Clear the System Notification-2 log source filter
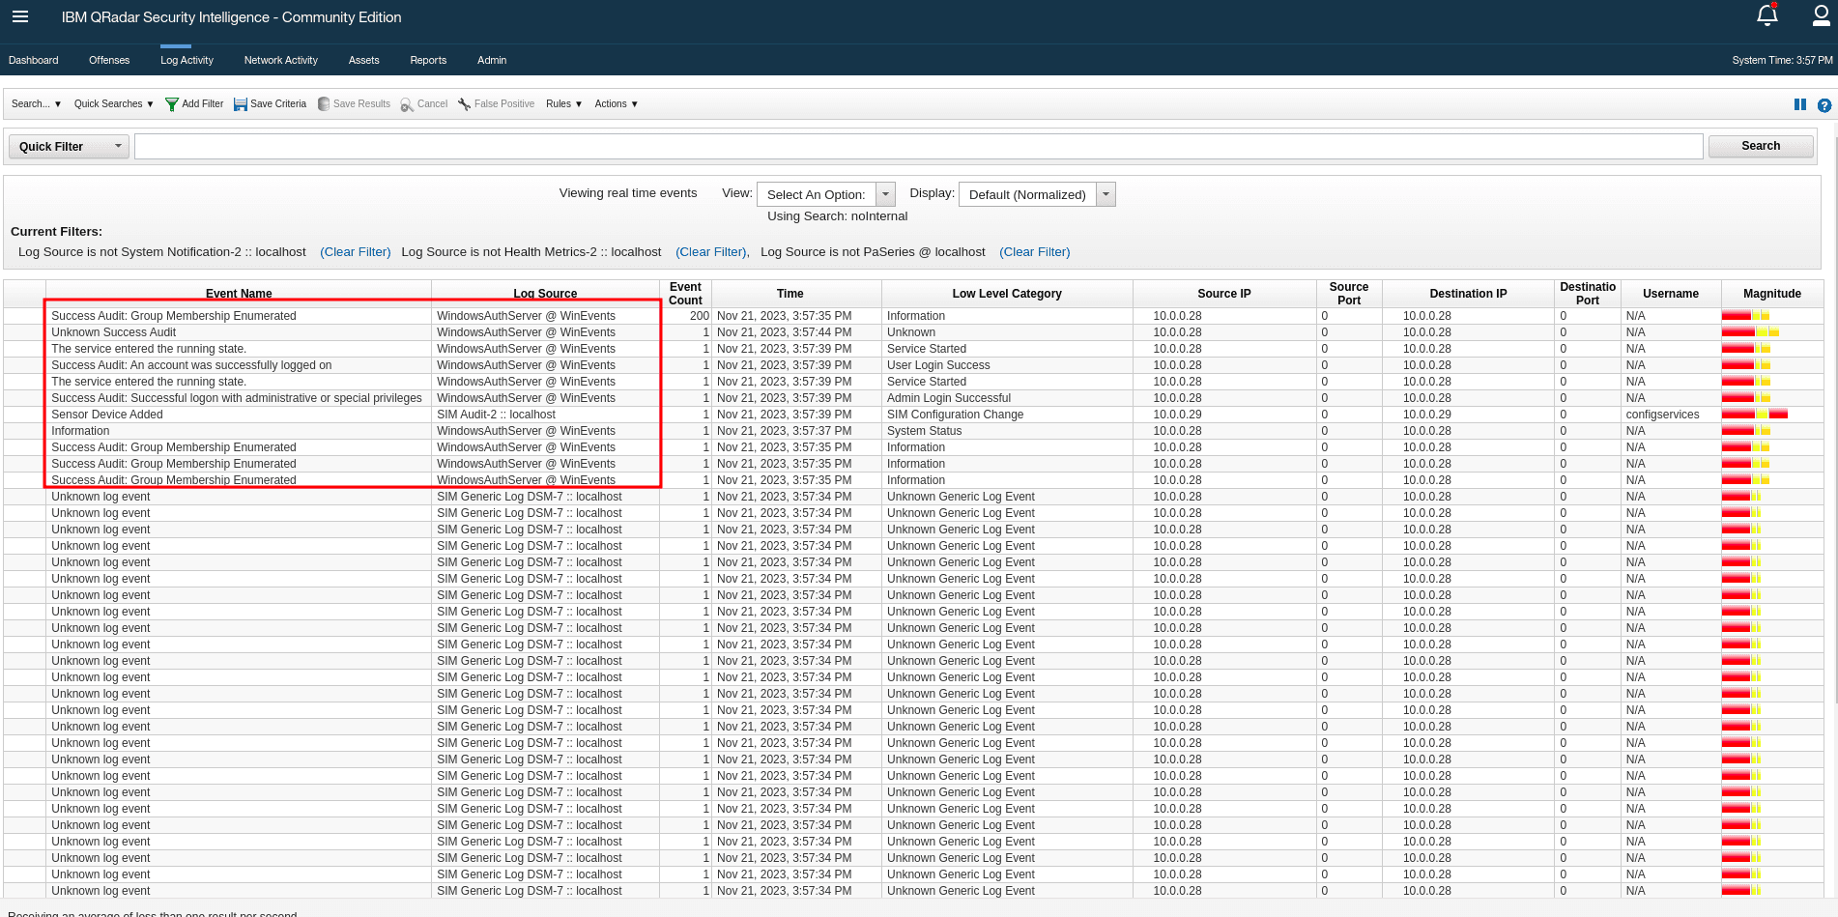Viewport: 1838px width, 917px height. (x=355, y=252)
